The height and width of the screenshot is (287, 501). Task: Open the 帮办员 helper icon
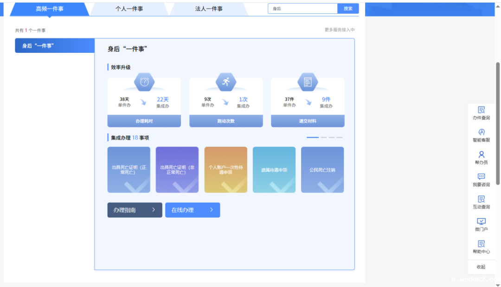[481, 155]
